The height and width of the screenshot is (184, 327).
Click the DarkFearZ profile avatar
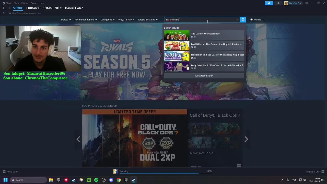click(286, 3)
